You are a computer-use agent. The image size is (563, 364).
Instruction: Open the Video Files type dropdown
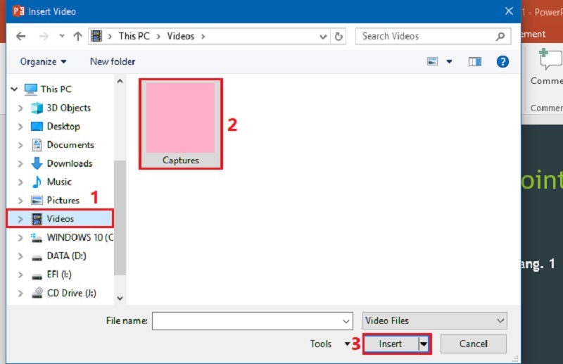coord(434,320)
